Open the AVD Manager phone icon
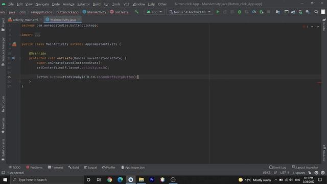The image size is (327, 184). click(300, 12)
